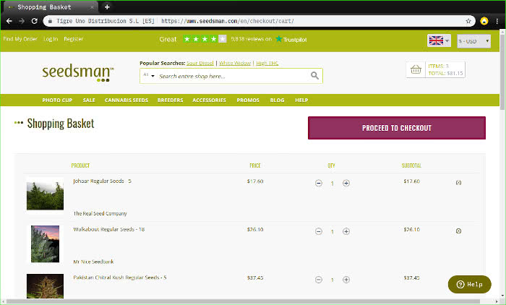Screen dimensions: 506x305
Task: Open the Help chat widget
Action: point(470,284)
